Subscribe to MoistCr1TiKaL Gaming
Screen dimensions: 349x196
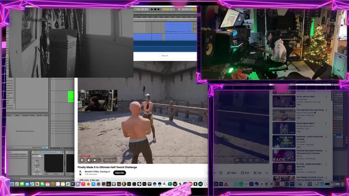tap(119, 173)
